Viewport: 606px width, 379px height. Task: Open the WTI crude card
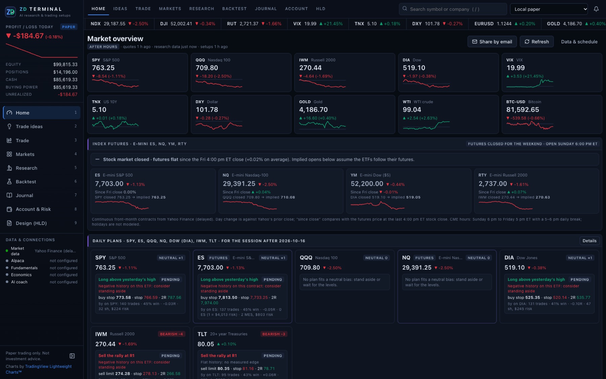(x=448, y=114)
